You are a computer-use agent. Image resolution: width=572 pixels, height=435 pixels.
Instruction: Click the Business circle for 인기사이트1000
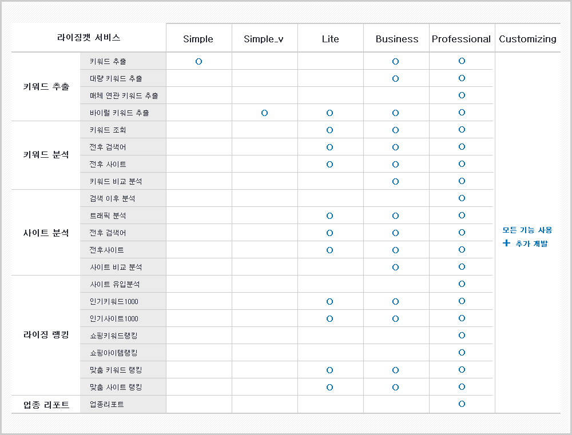395,318
